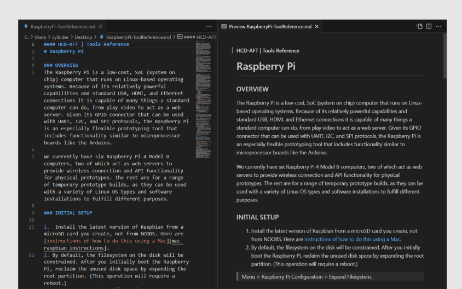Viewport: 462px width, 289px height.
Task: Click the Split Editor Right icon
Action: coord(429,26)
